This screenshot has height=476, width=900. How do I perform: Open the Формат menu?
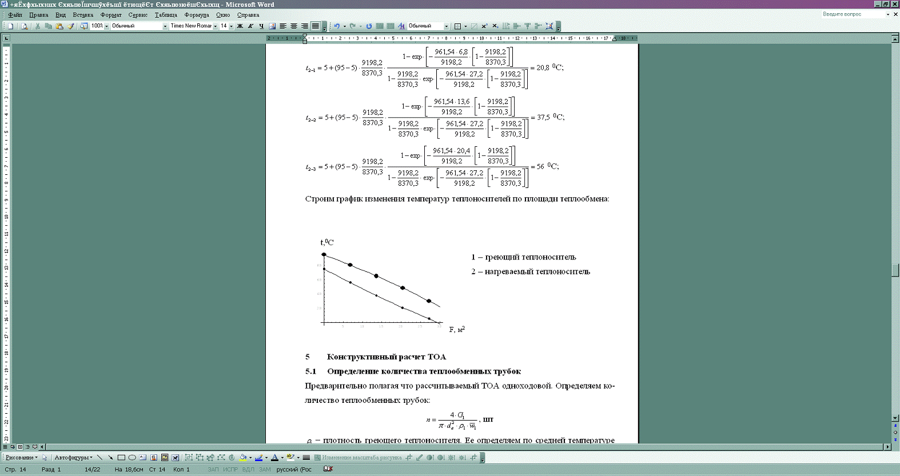point(111,15)
